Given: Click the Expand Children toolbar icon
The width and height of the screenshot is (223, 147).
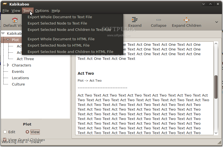Looking at the screenshot, I should coord(187,20).
